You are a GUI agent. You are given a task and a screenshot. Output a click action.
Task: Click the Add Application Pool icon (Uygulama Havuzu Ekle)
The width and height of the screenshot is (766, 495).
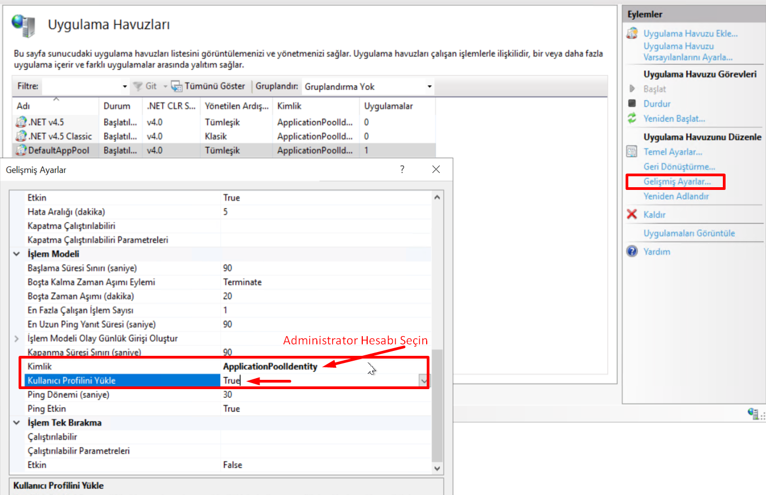[632, 34]
